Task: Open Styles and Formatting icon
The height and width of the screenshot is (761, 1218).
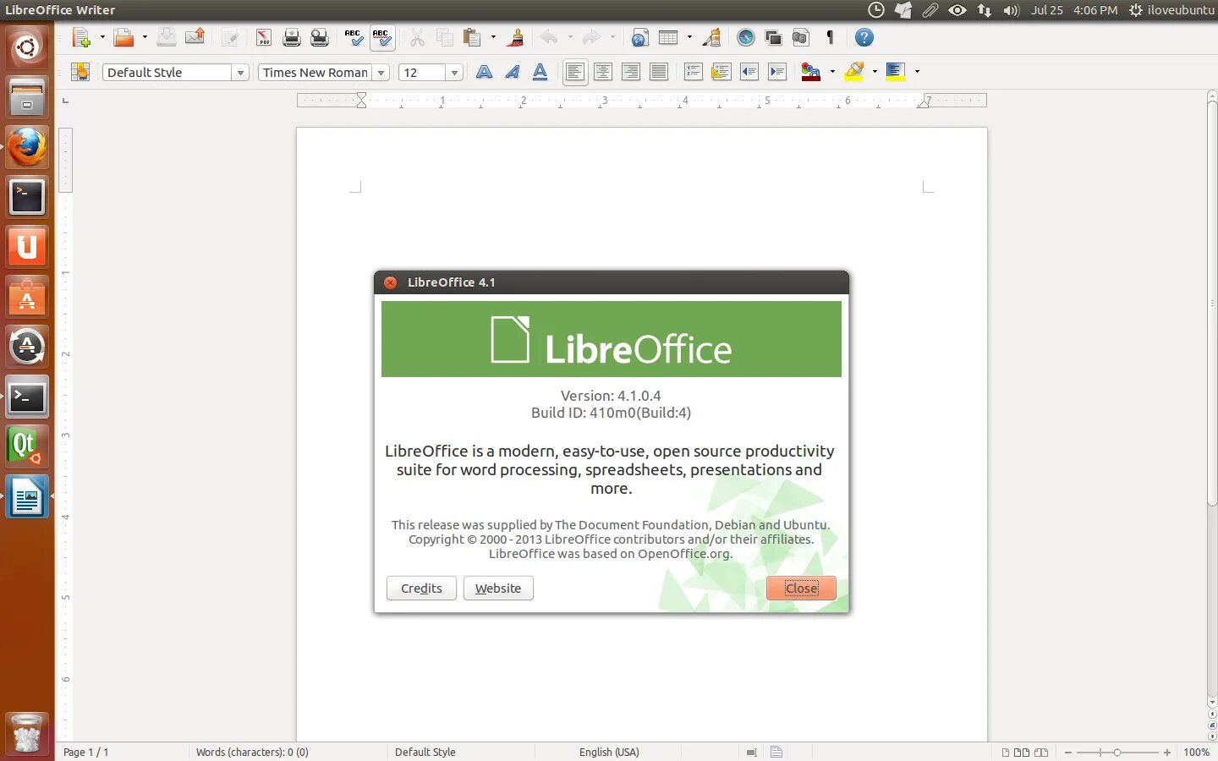Action: click(80, 72)
